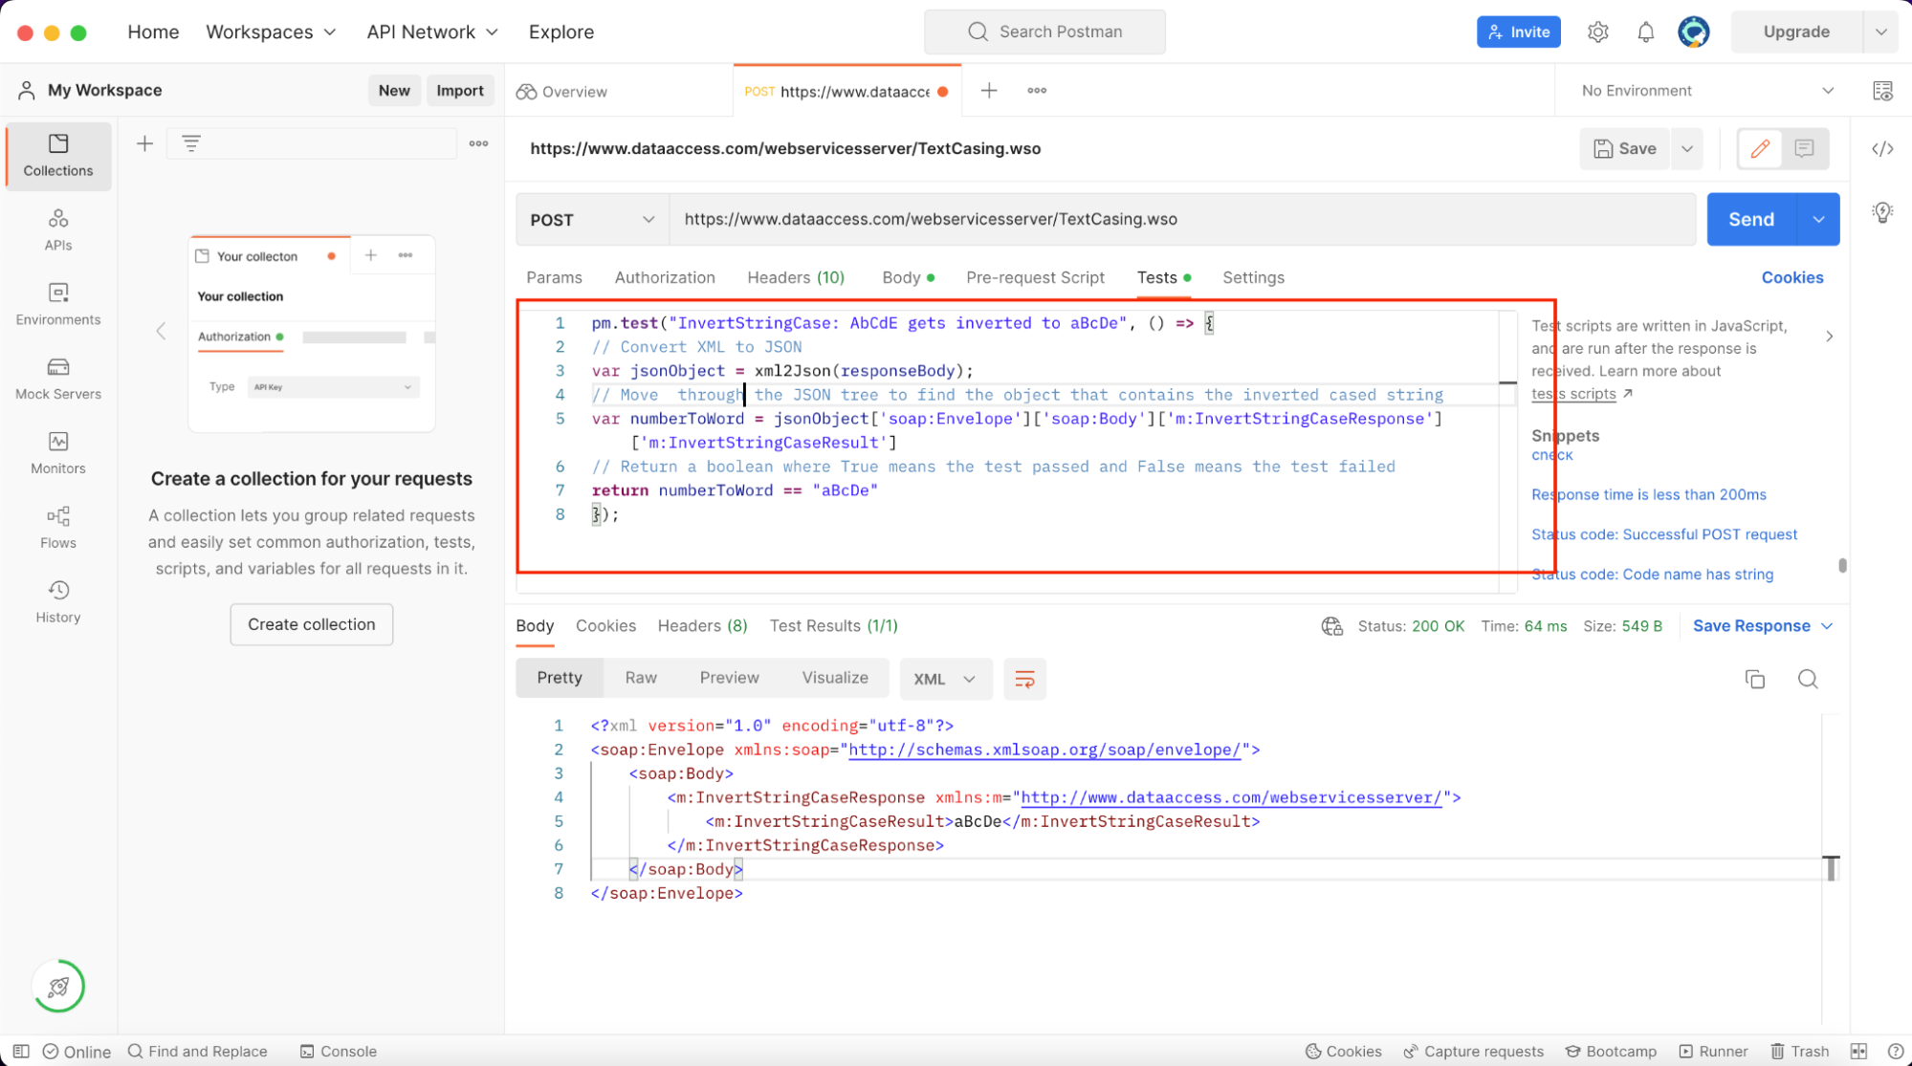Switch to the Authorization tab
Viewport: 1912px width, 1066px height.
665,277
